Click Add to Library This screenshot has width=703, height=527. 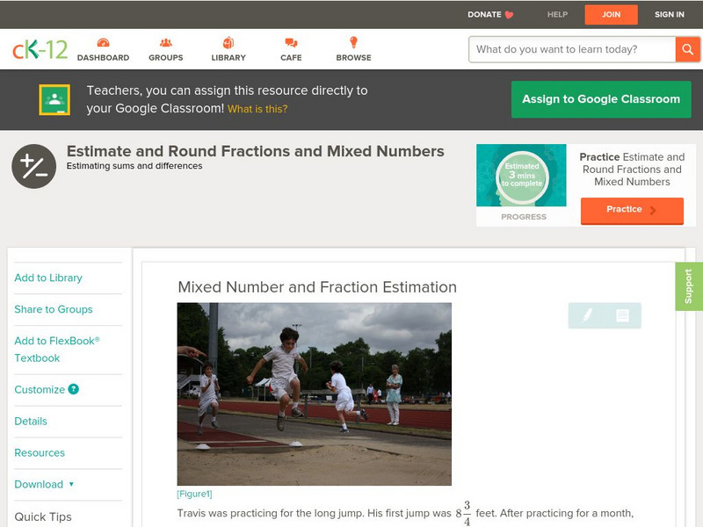[48, 278]
